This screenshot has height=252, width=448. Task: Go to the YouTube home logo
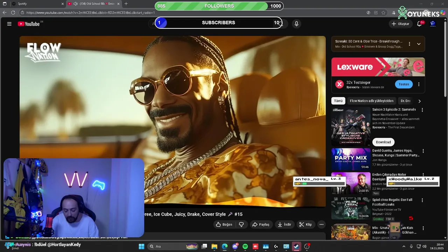click(29, 24)
